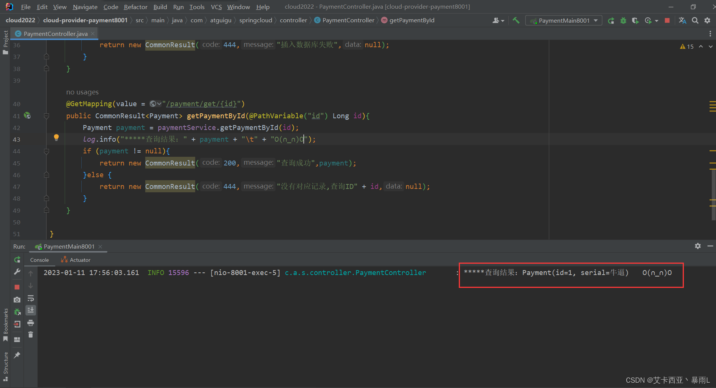
Task: Open Search Everywhere
Action: pos(695,20)
